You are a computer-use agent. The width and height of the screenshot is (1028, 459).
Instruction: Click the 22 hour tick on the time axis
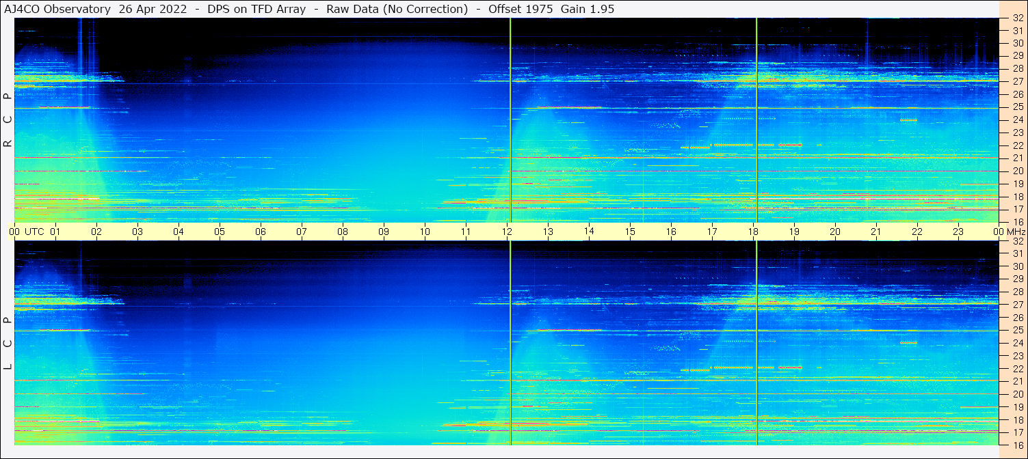pyautogui.click(x=917, y=232)
